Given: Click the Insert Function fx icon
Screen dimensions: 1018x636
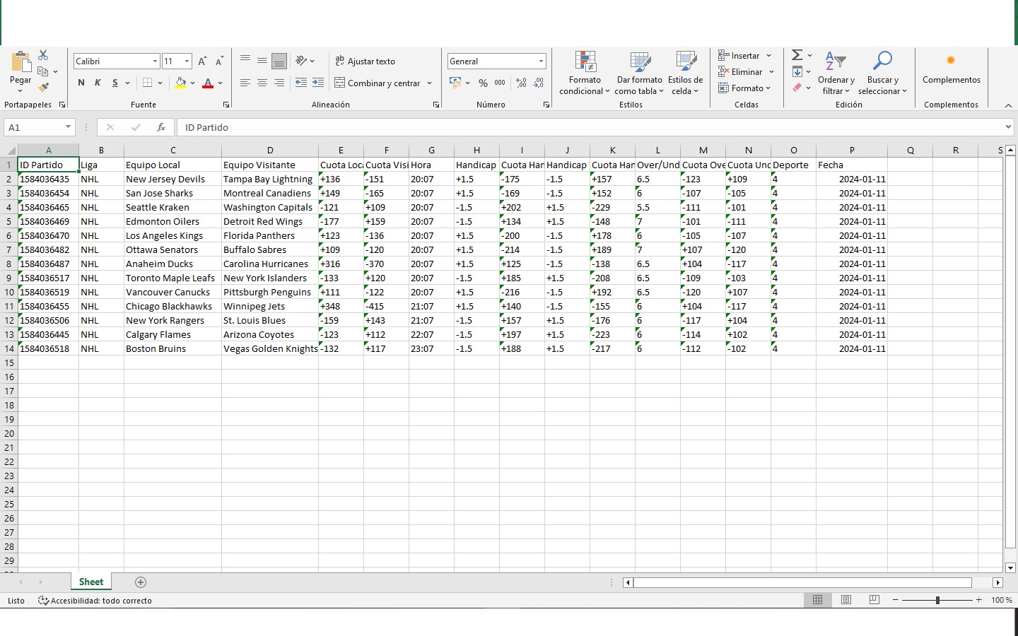Looking at the screenshot, I should pyautogui.click(x=161, y=127).
